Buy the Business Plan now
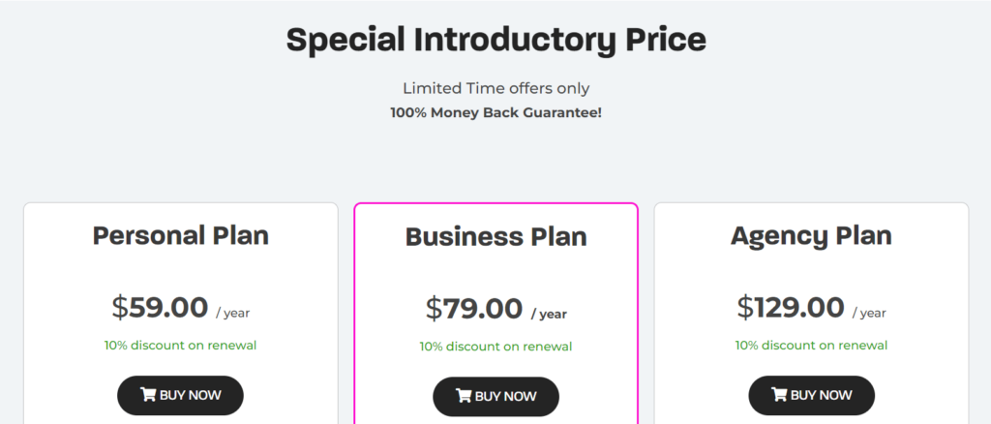This screenshot has height=424, width=991. click(496, 397)
